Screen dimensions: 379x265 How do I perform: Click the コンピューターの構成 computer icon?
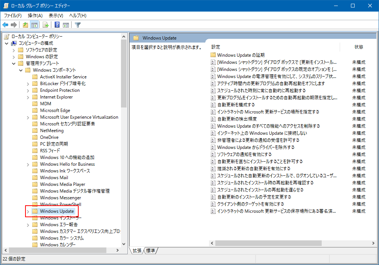click(14, 43)
